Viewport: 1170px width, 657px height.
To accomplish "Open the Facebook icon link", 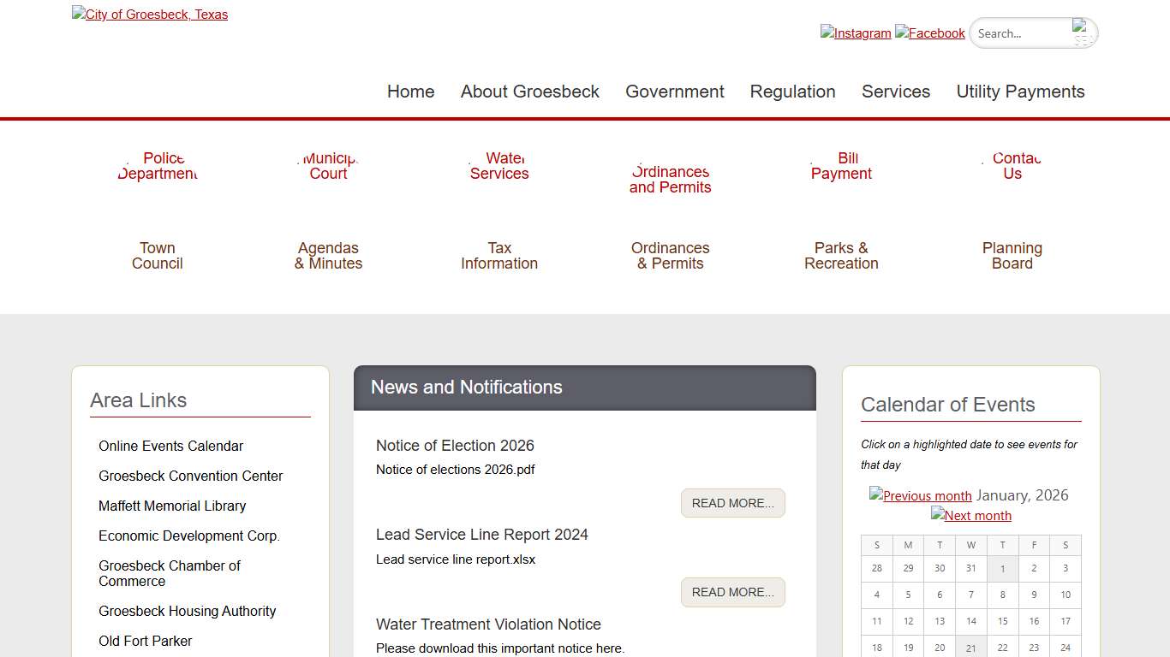I will (930, 33).
